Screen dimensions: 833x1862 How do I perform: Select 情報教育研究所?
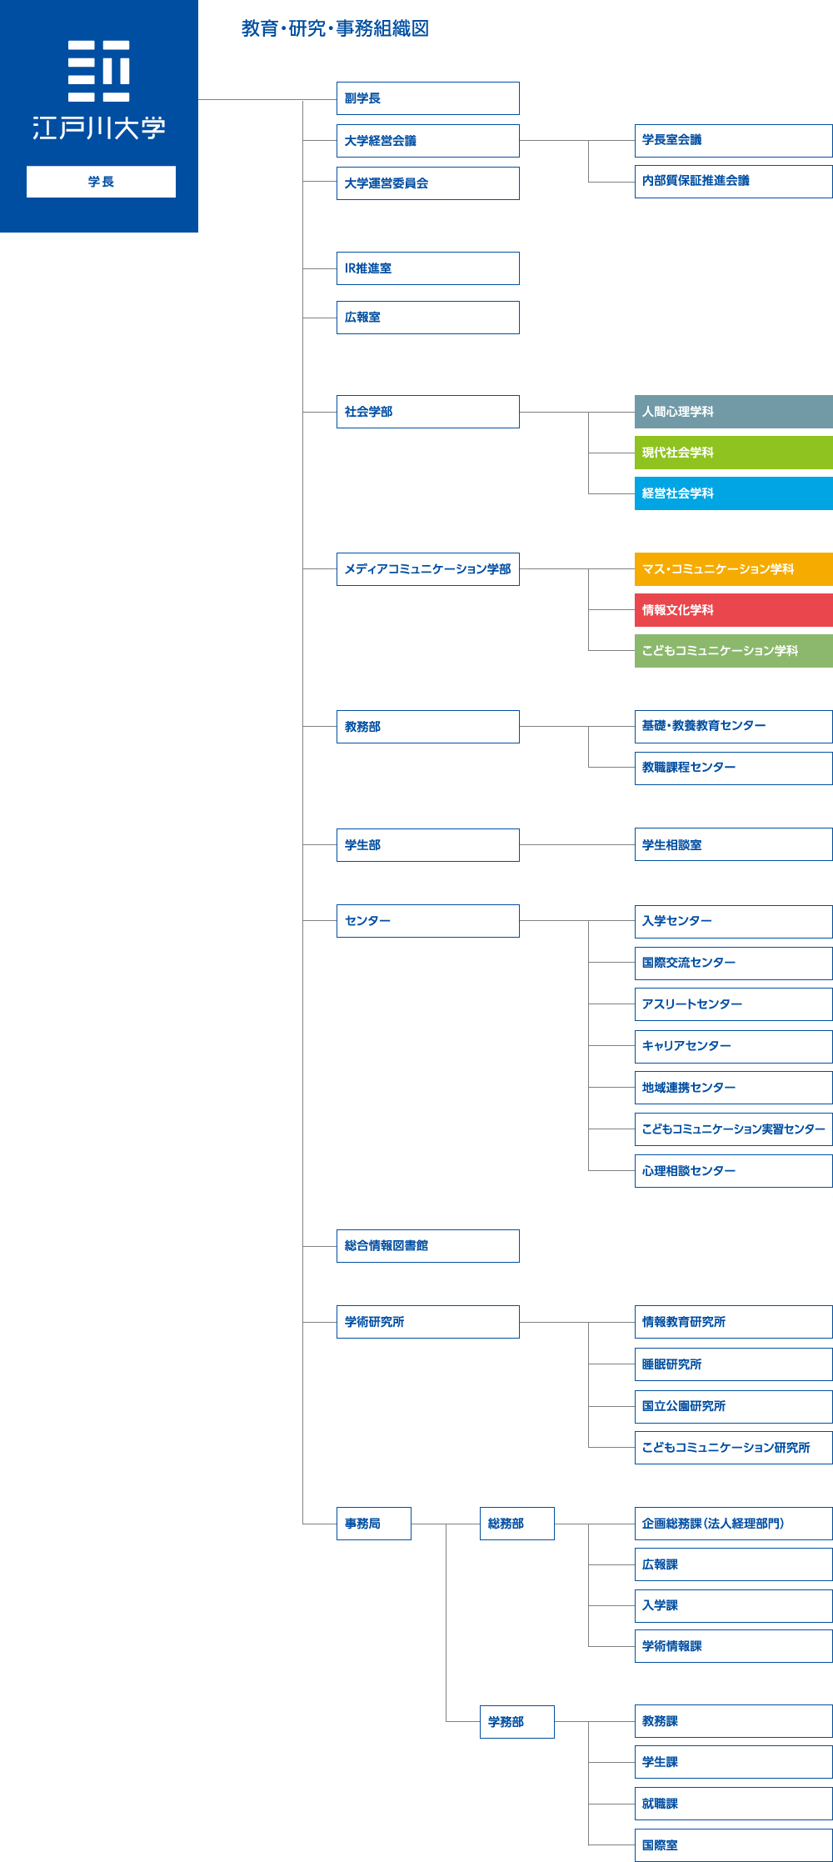pyautogui.click(x=734, y=1322)
